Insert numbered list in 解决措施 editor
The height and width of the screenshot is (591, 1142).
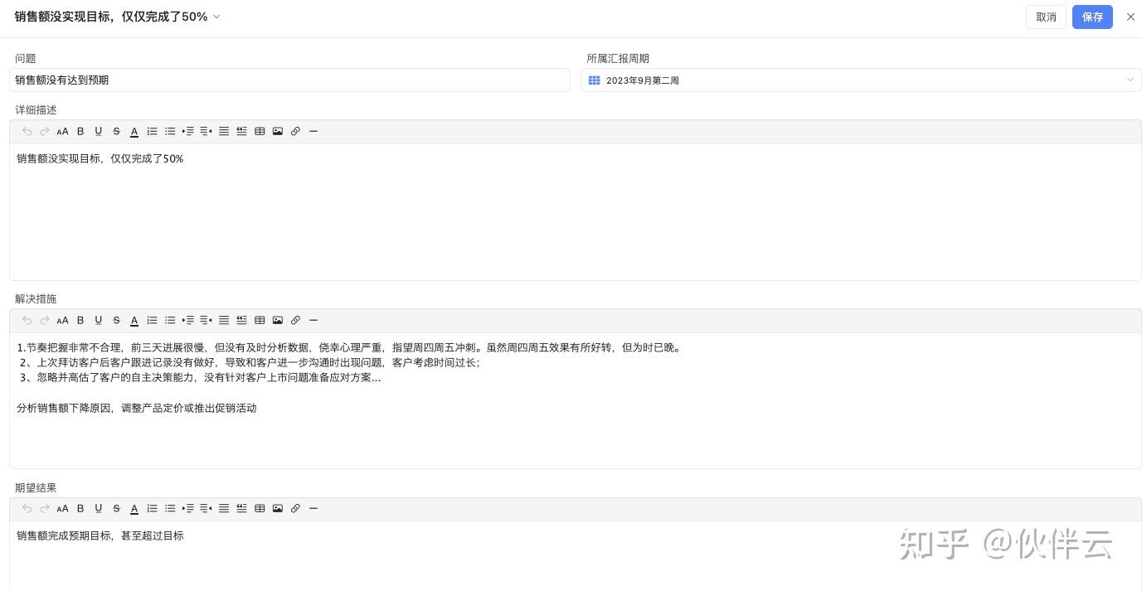click(x=152, y=320)
